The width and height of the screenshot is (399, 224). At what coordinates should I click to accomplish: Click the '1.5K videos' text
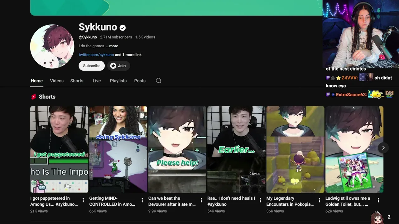click(x=145, y=37)
